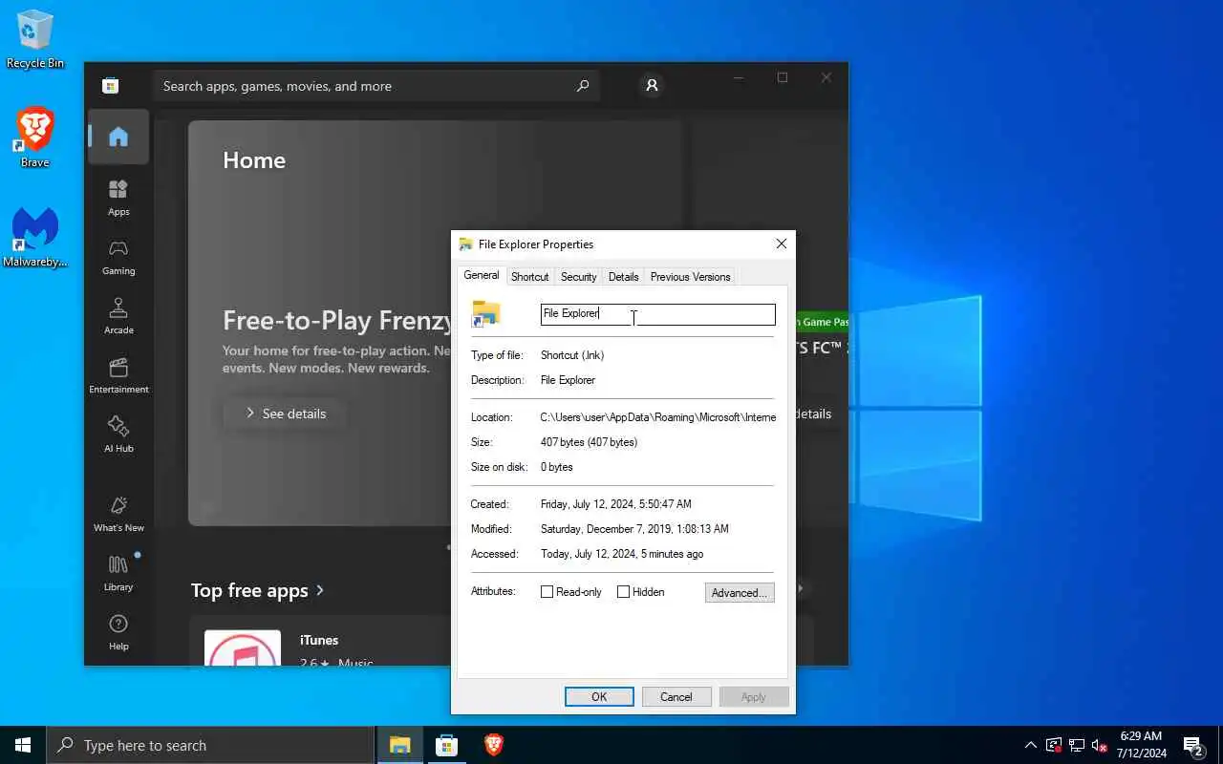The width and height of the screenshot is (1223, 764).
Task: Toggle the Read-only attribute checkbox
Action: click(547, 592)
